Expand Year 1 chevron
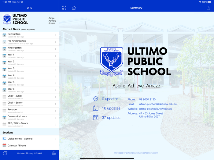 click(56, 56)
